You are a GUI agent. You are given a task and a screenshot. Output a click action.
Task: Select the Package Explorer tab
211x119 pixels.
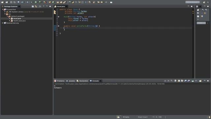click(x=11, y=7)
